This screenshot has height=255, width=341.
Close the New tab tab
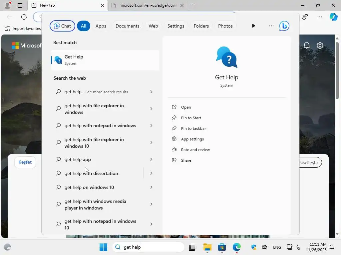pyautogui.click(x=102, y=5)
